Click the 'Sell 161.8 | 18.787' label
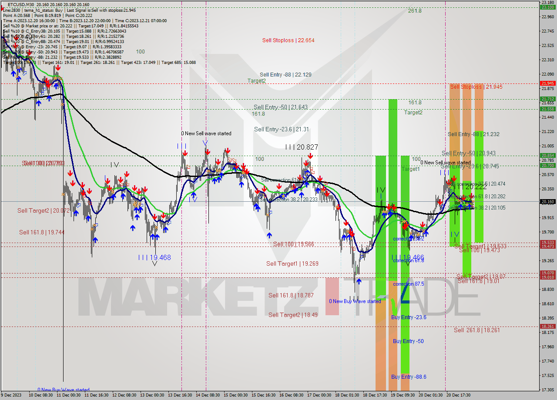557x400 pixels. point(291,295)
